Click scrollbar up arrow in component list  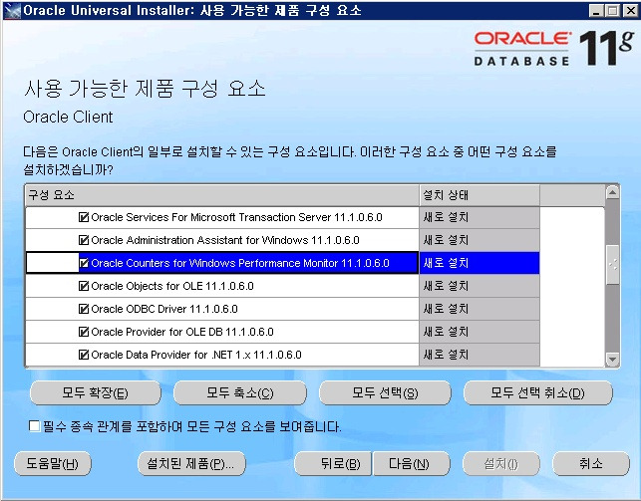point(612,192)
